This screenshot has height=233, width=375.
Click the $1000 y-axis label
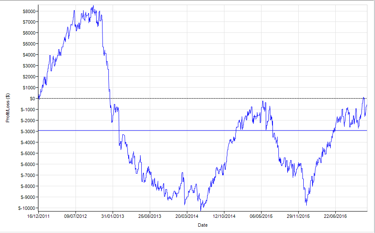[29, 88]
